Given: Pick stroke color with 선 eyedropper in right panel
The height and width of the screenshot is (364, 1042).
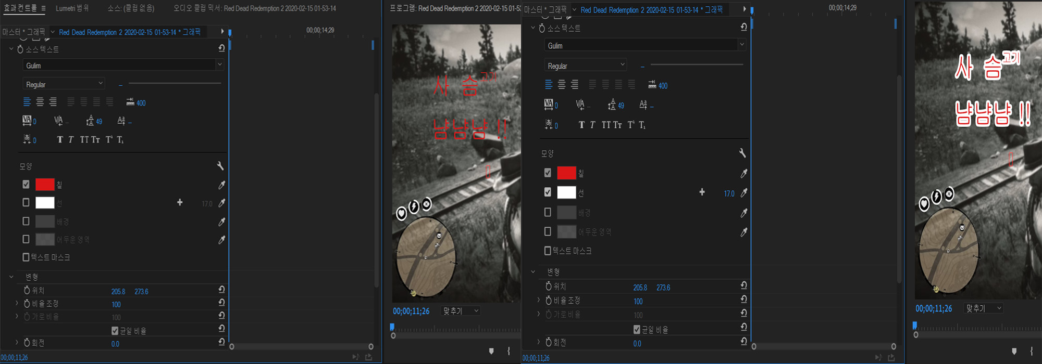Looking at the screenshot, I should 743,192.
